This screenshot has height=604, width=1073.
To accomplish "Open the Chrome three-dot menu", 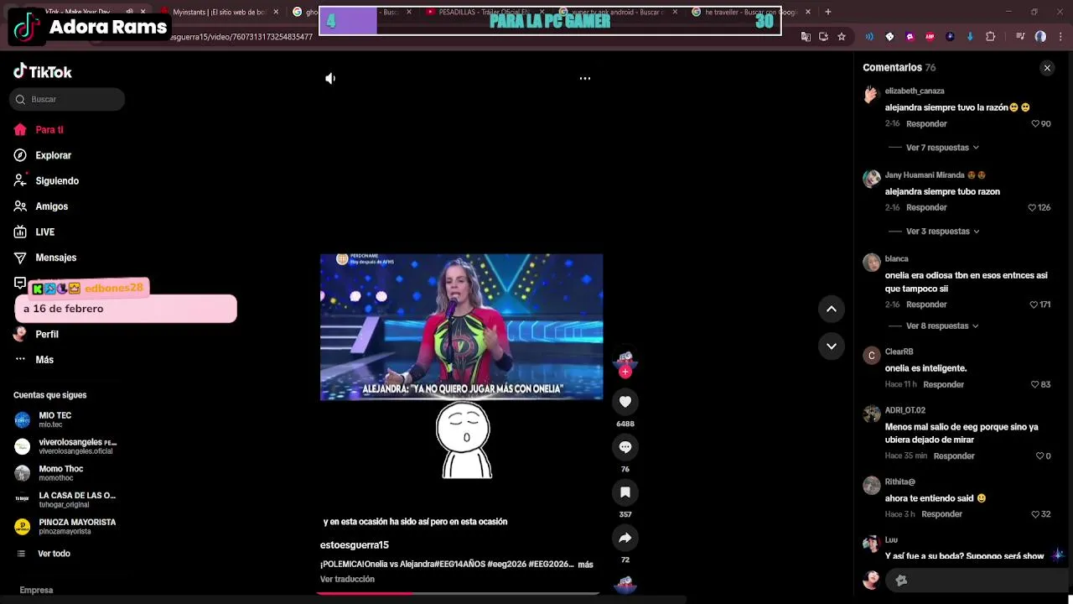I will pyautogui.click(x=1059, y=37).
